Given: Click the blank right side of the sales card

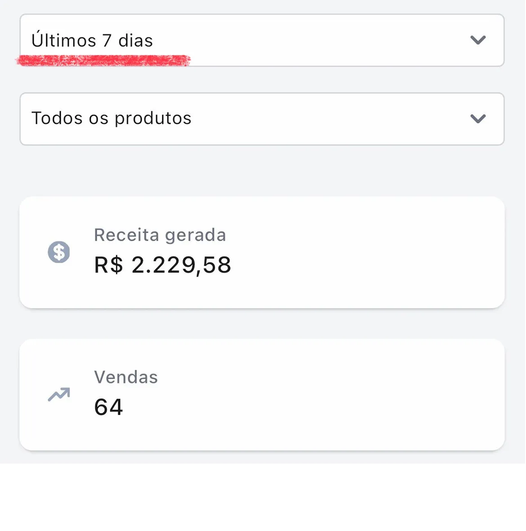Looking at the screenshot, I should click(382, 394).
